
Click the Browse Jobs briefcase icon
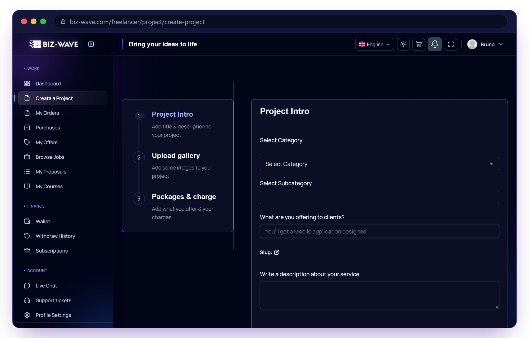[27, 157]
